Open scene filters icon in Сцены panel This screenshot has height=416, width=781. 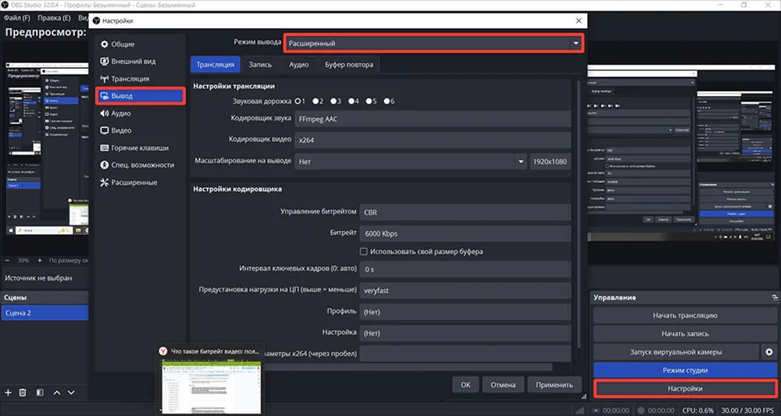[x=40, y=393]
